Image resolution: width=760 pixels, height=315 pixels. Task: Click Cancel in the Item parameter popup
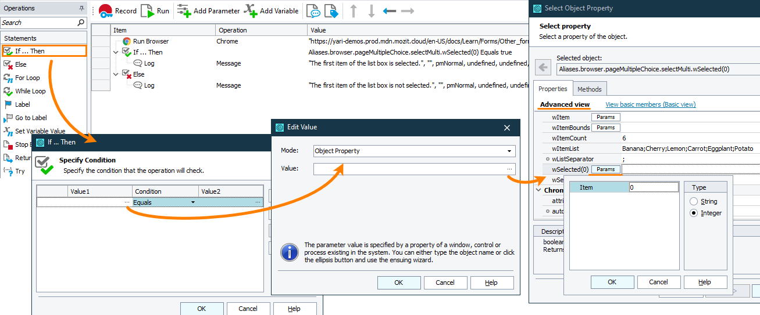(659, 282)
